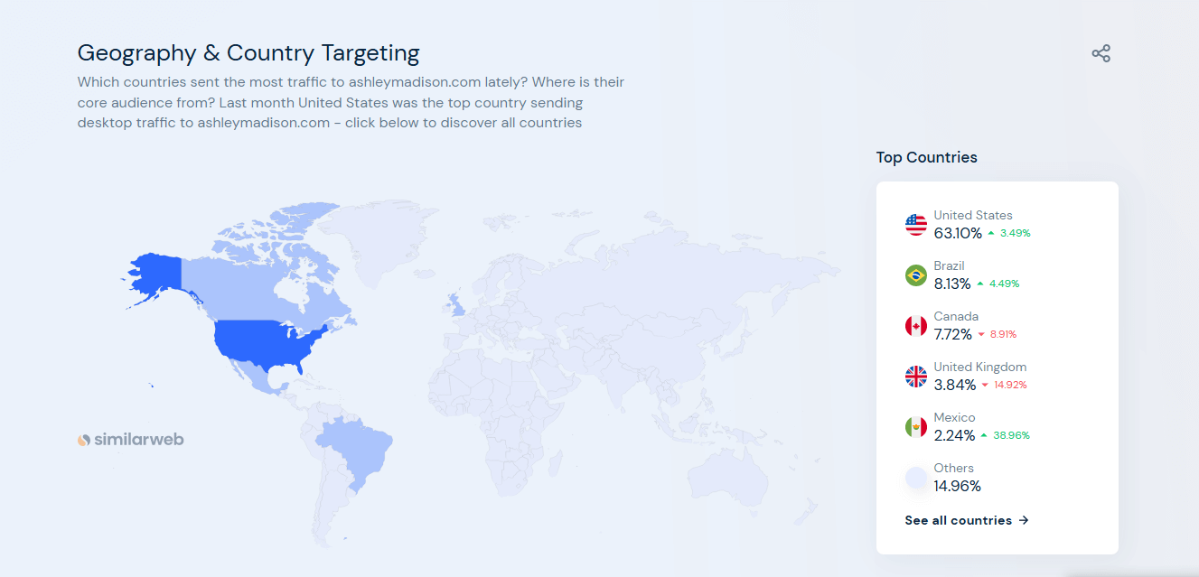Click the Canada flag icon

coord(916,326)
